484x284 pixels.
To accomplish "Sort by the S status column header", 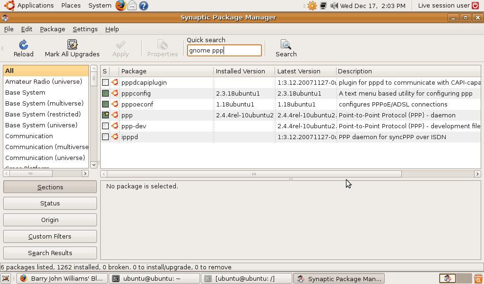I will [105, 71].
